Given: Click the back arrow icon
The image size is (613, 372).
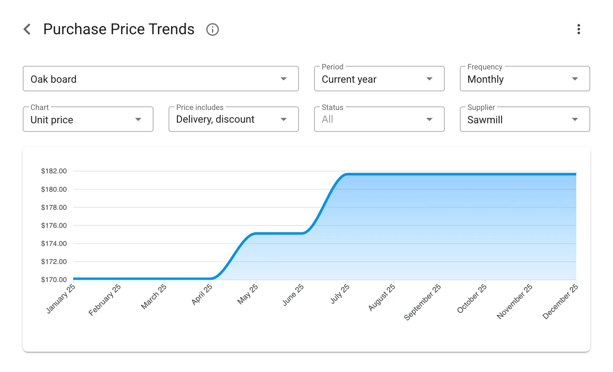Looking at the screenshot, I should [27, 29].
